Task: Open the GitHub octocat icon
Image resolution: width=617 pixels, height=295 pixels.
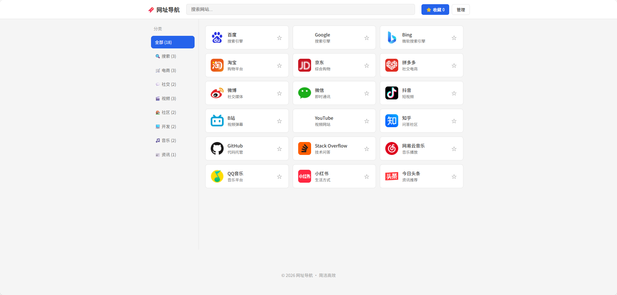Action: coord(217,148)
